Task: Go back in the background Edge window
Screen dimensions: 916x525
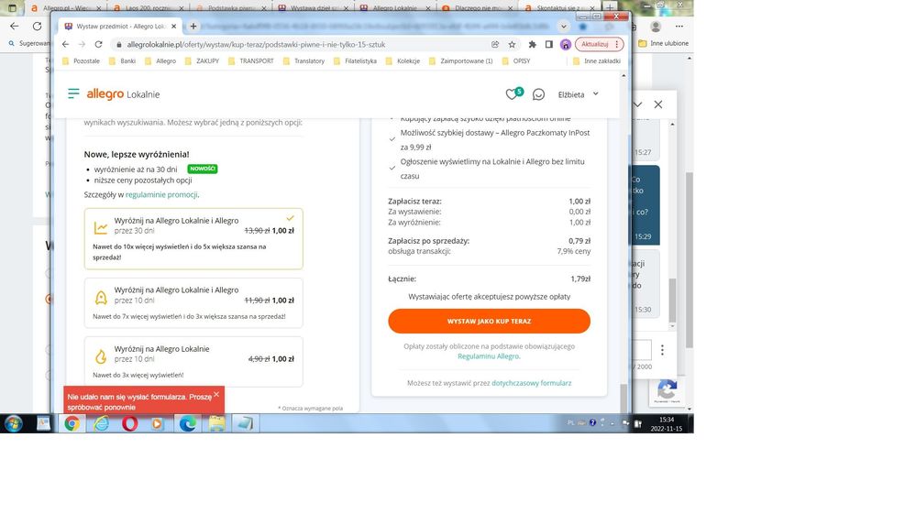Action: [15, 27]
